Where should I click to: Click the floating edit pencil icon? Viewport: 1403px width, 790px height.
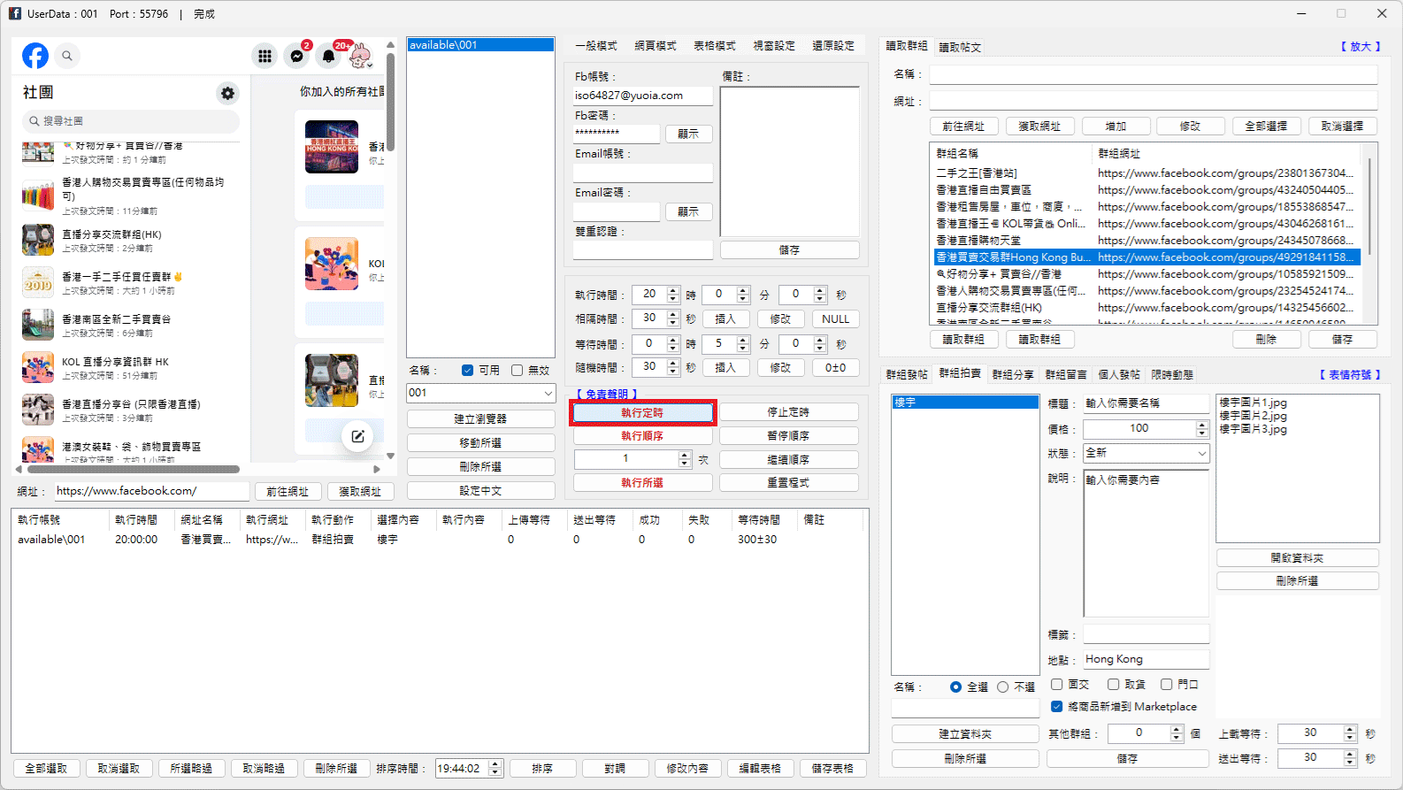[357, 436]
